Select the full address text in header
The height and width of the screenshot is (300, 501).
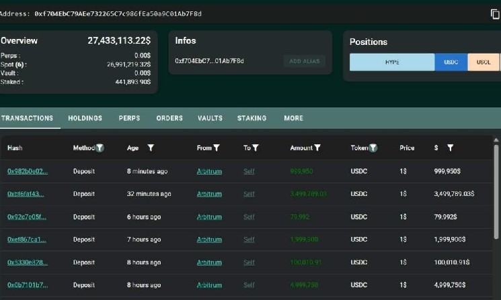(x=118, y=13)
